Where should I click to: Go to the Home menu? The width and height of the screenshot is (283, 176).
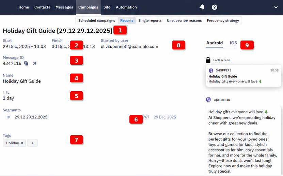click(x=23, y=7)
